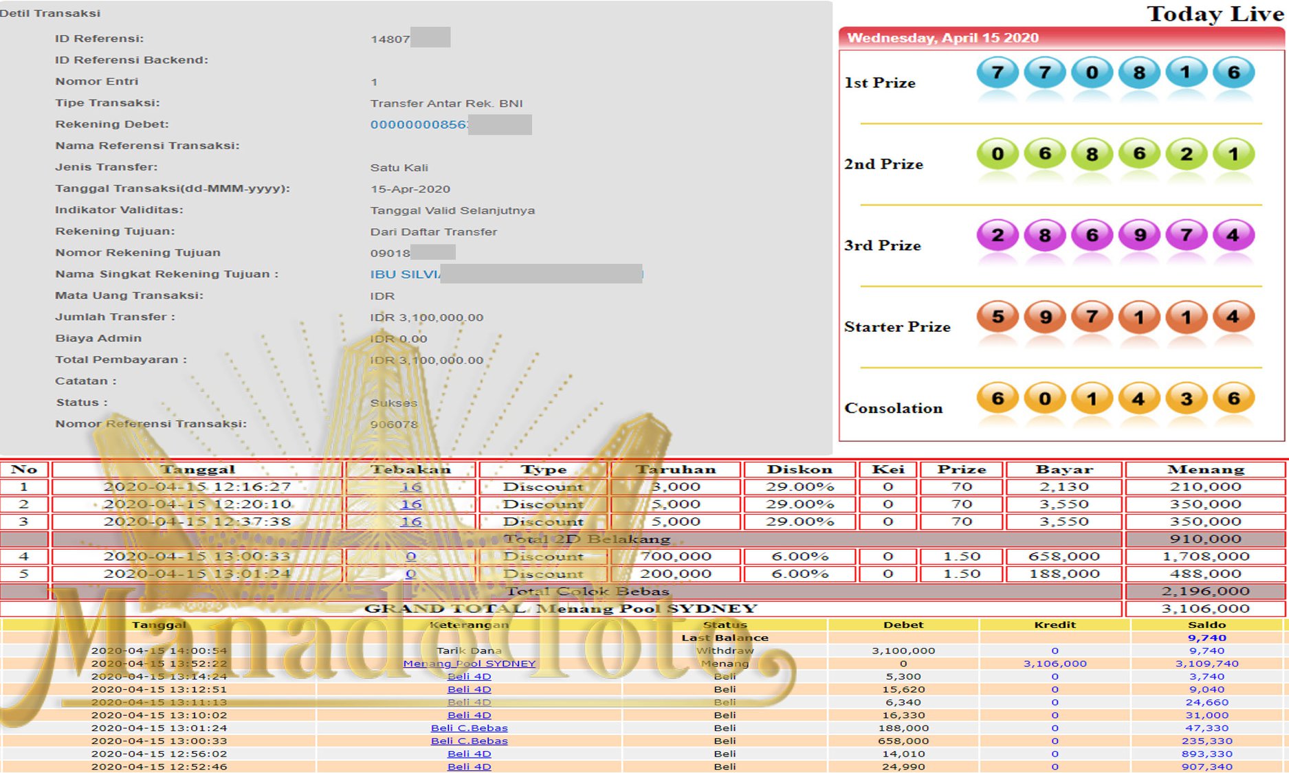
Task: Open Beli C.Bebas link dated 13:01:24
Action: pyautogui.click(x=469, y=728)
